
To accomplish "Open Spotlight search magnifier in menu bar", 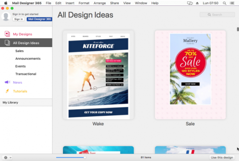I will pyautogui.click(x=225, y=3).
